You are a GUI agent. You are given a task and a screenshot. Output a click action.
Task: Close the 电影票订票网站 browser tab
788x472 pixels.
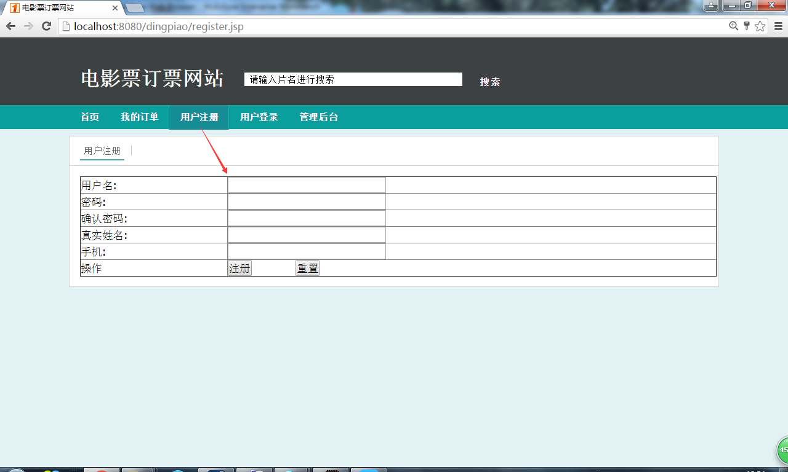(x=115, y=8)
